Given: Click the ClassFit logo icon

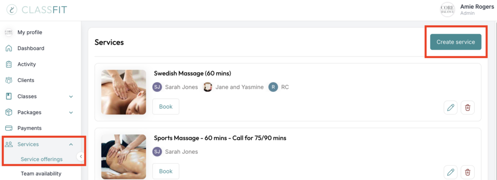Looking at the screenshot, I should pyautogui.click(x=12, y=10).
